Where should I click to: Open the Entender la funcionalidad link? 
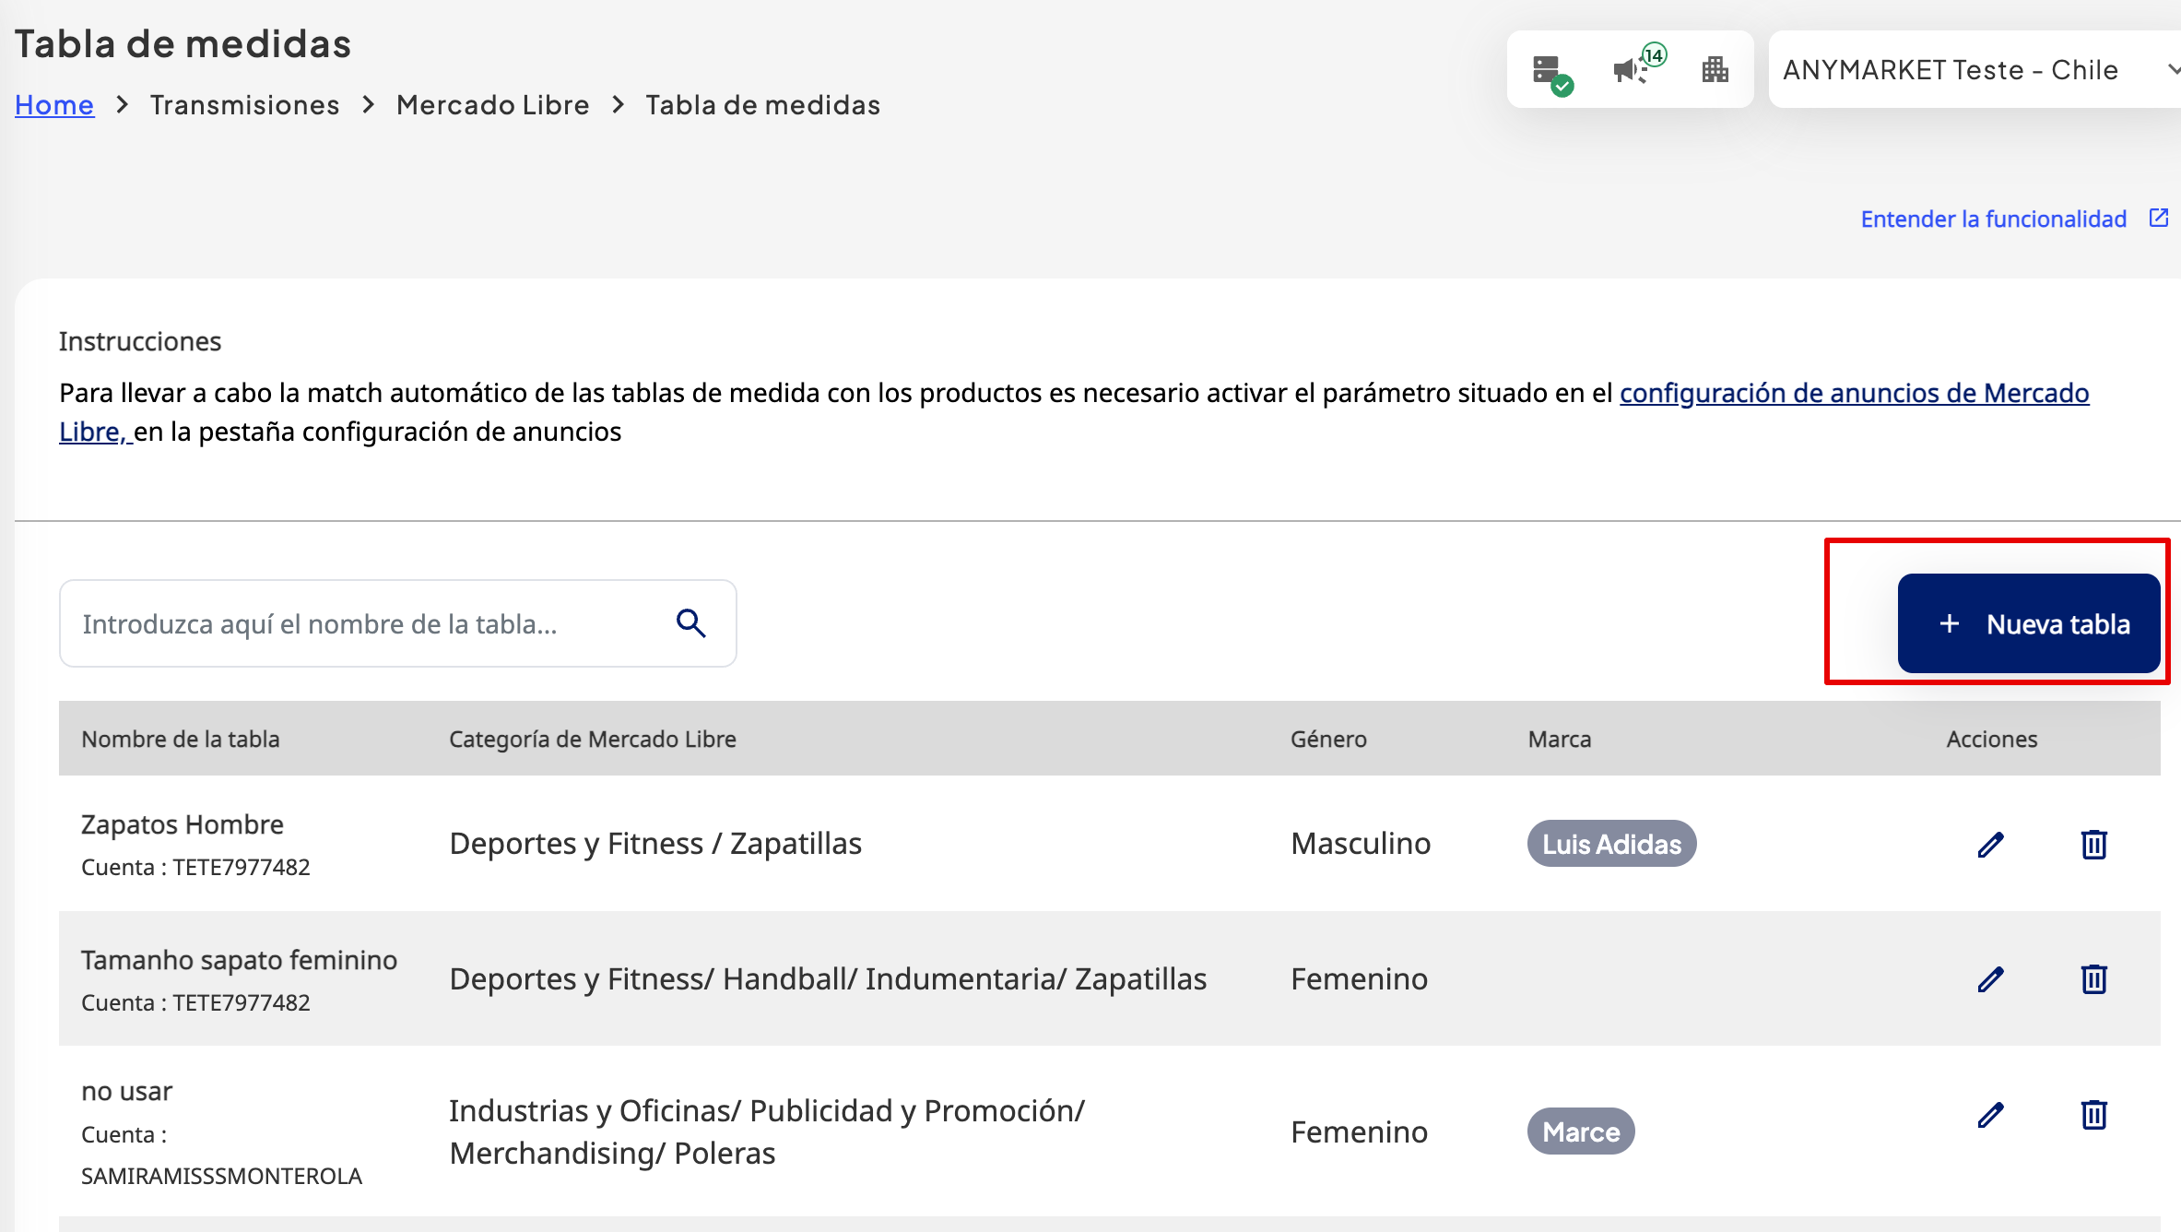1993,219
